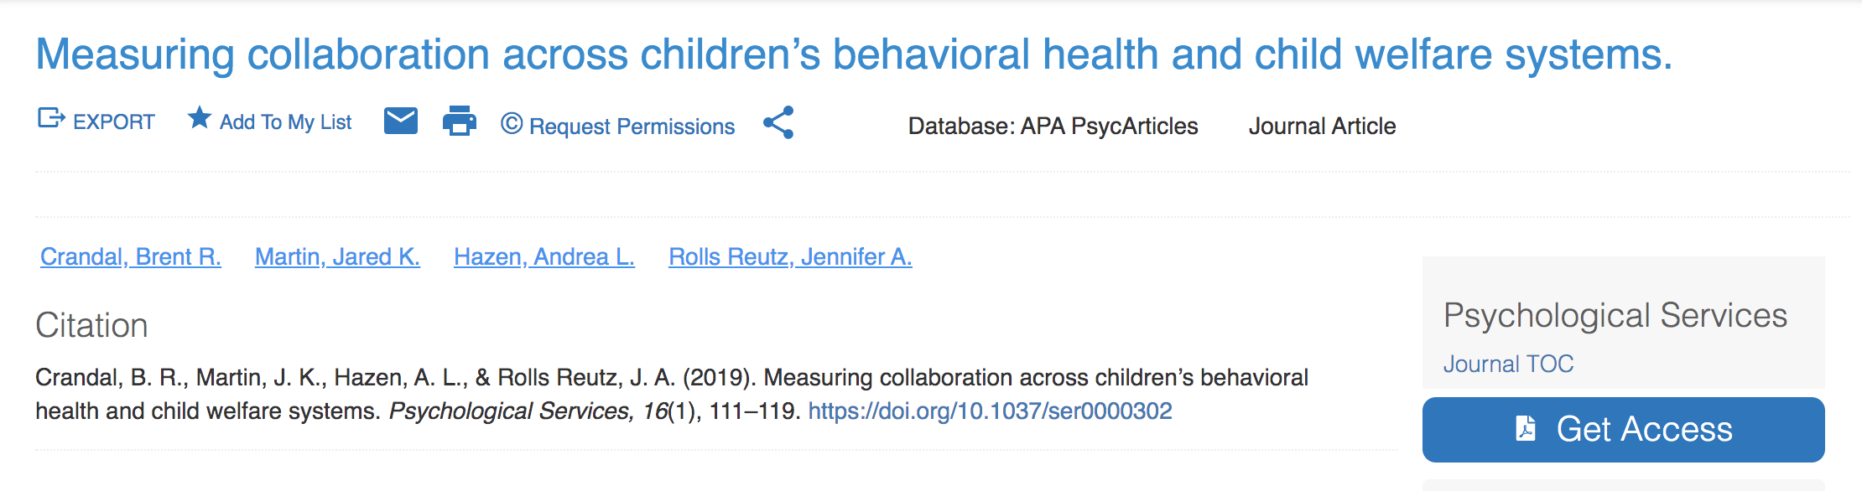Click the copyright symbol icon
Screen dimensions: 1862x491
pyautogui.click(x=512, y=124)
